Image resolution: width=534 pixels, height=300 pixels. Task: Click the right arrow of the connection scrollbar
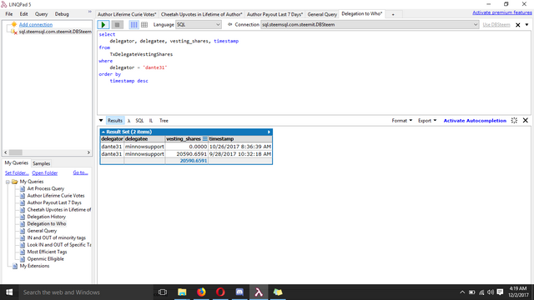pos(88,152)
